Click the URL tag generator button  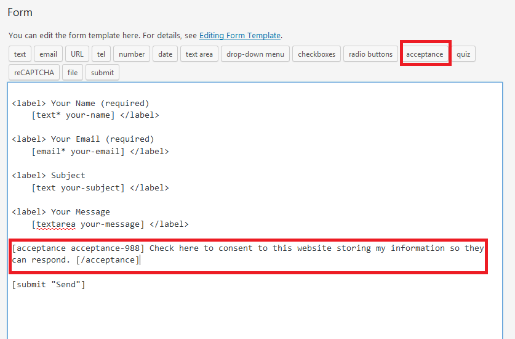pos(77,54)
